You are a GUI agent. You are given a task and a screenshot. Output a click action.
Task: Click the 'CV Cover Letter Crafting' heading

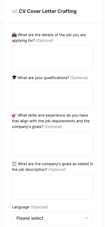click(x=48, y=11)
